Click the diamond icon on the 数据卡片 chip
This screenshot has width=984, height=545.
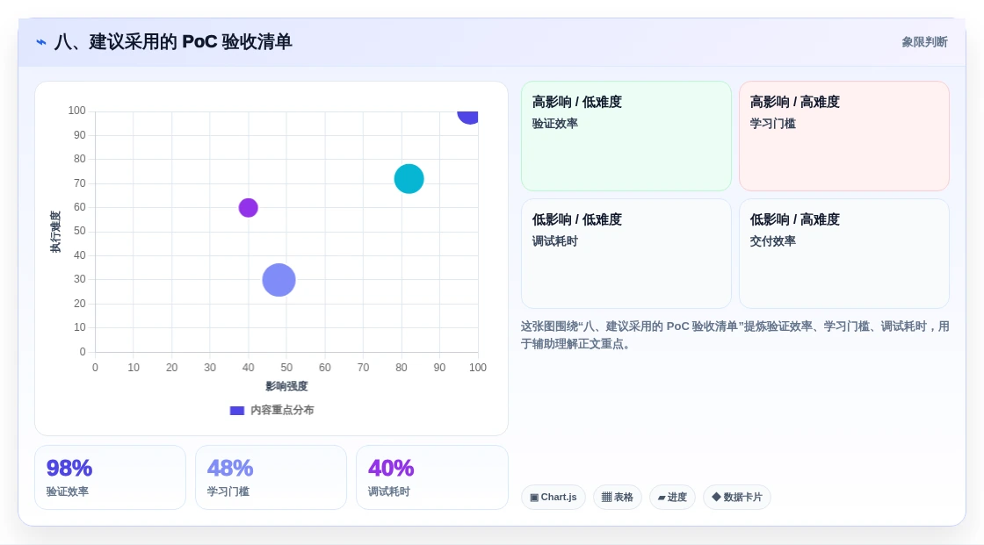click(716, 497)
